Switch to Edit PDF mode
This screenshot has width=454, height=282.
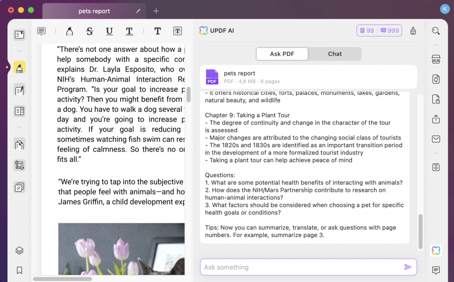coord(19,90)
